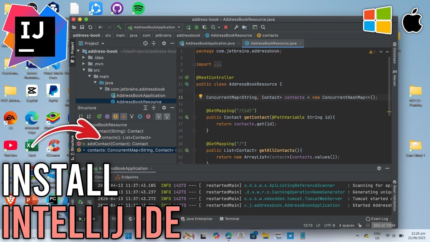Click Event Log in status bar
Screen dimensions: 430x242
[x=377, y=219]
